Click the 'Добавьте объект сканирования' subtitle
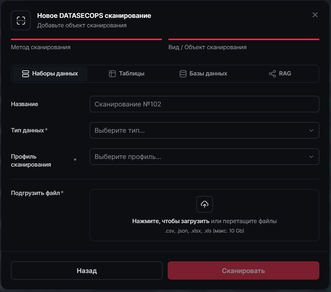Image resolution: width=331 pixels, height=292 pixels. tap(82, 26)
